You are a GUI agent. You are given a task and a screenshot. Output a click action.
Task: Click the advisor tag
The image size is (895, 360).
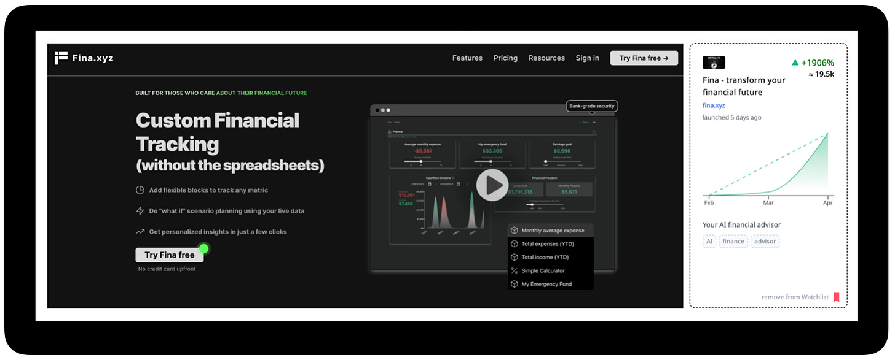(x=765, y=242)
